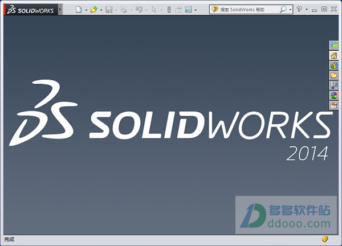Click the Rebuild traffic light icon
Image resolution: width=342 pixels, height=246 pixels.
click(169, 10)
